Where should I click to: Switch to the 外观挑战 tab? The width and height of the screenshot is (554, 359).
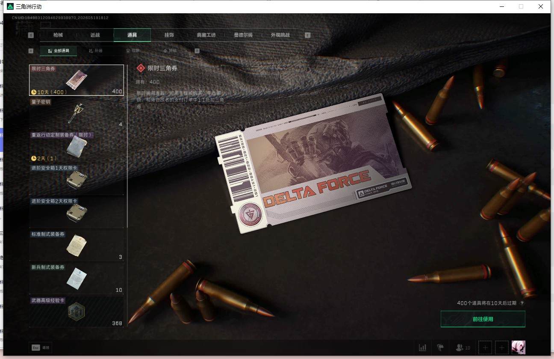click(x=280, y=35)
